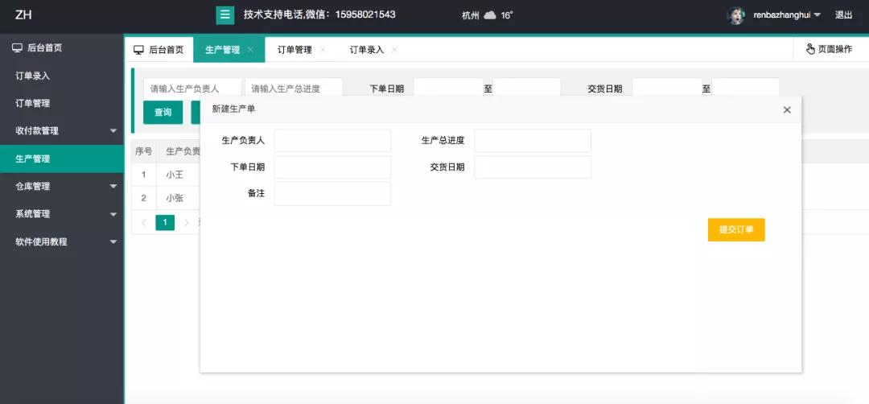Click the 下单日期 start date filter field
The image size is (869, 404).
(448, 88)
